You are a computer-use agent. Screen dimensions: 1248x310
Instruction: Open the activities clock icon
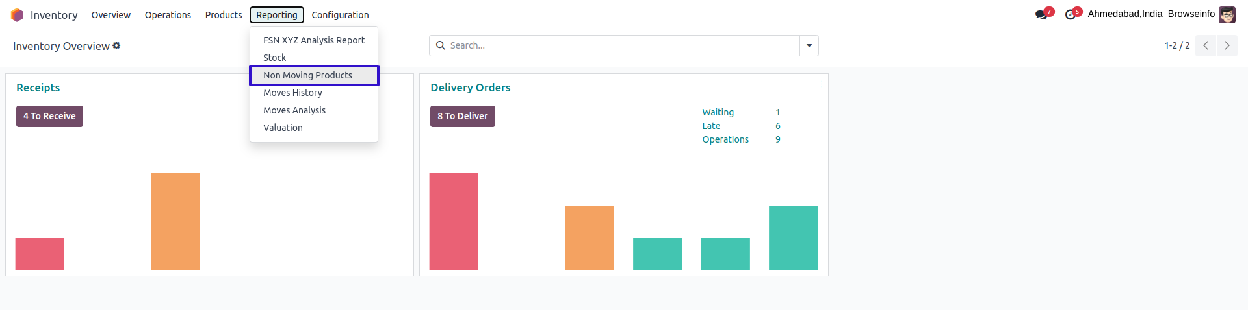[x=1070, y=14]
